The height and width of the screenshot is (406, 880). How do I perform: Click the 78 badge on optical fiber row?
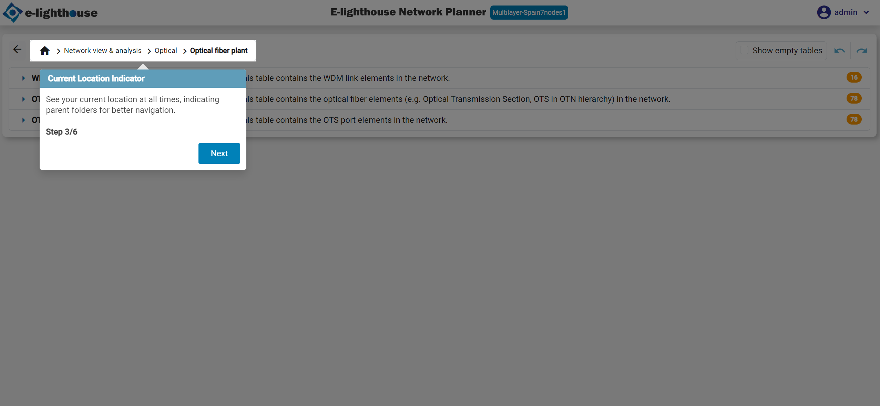click(854, 98)
